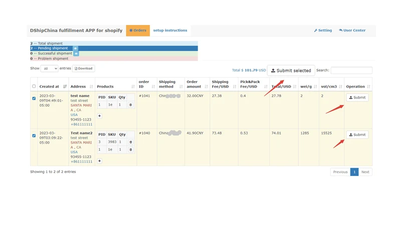Add a product to order #1040

[x=99, y=161]
